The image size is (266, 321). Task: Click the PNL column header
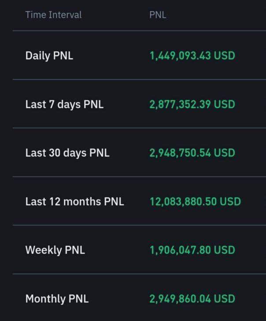coord(158,15)
